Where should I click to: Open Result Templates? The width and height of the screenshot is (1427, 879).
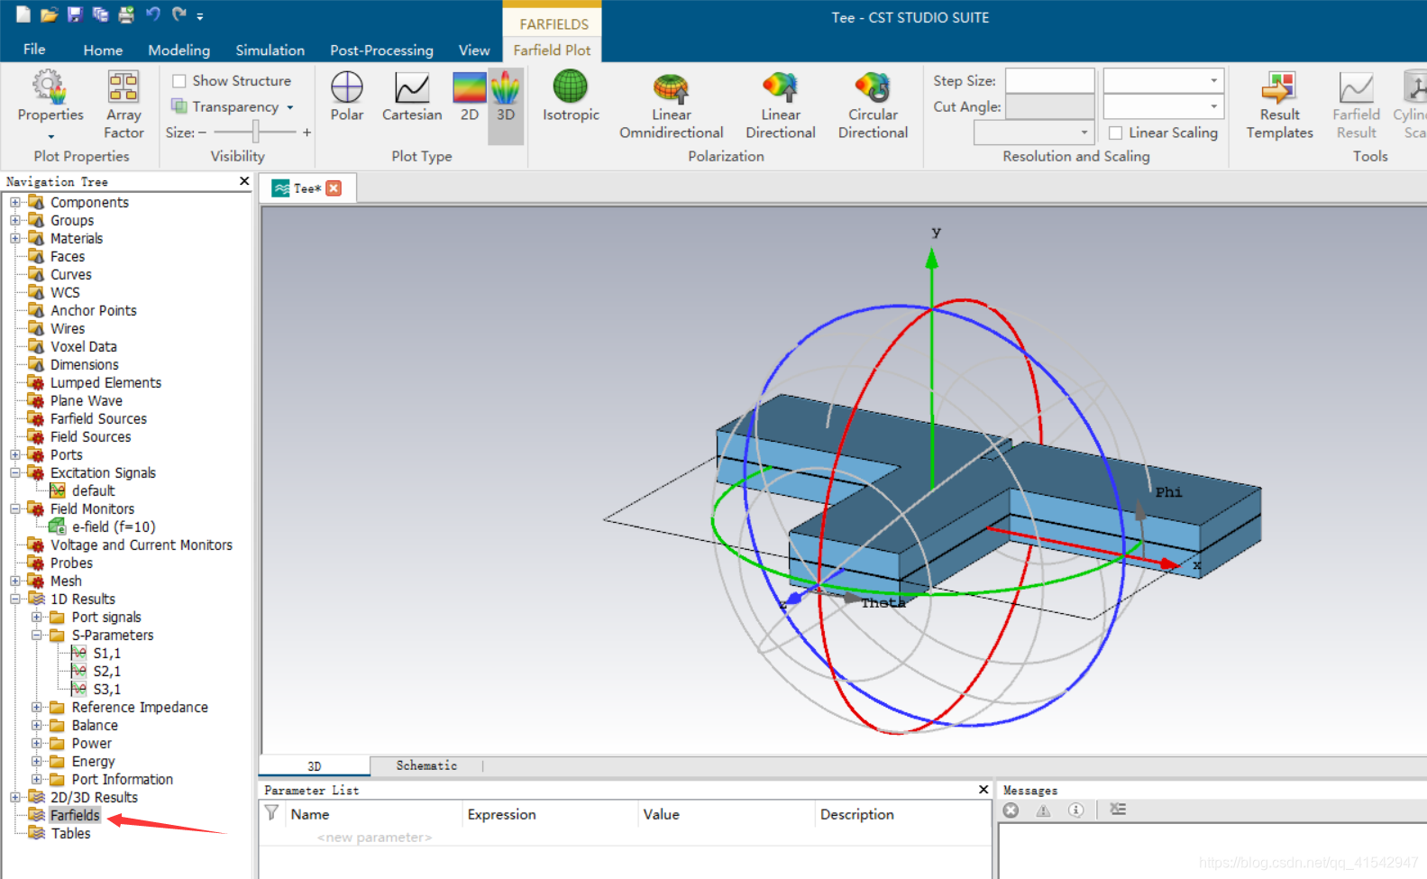point(1280,105)
